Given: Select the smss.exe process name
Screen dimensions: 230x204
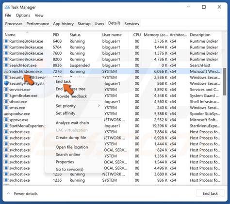Looking at the screenshot, I should pos(17,108).
